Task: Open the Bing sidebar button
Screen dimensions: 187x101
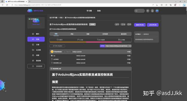Action: [184, 5]
